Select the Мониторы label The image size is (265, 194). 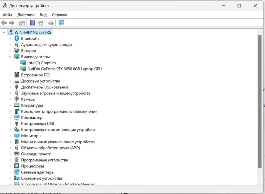(x=31, y=136)
